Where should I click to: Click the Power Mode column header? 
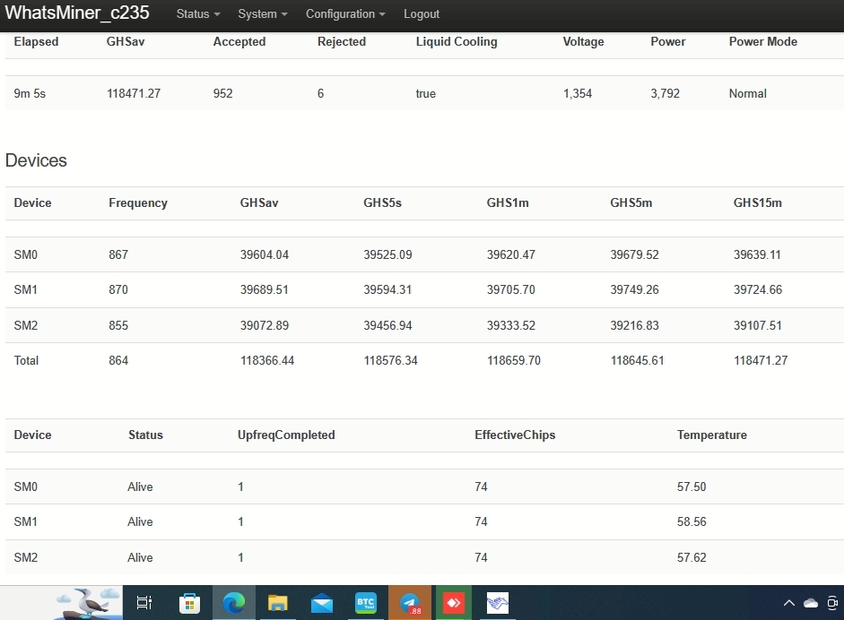pos(762,41)
